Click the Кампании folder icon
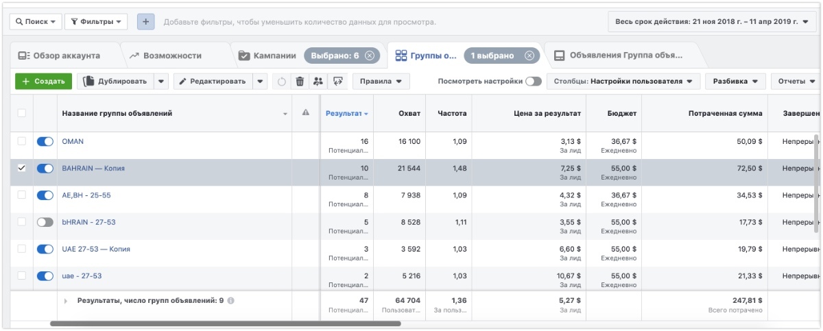The height and width of the screenshot is (331, 823). tap(243, 56)
